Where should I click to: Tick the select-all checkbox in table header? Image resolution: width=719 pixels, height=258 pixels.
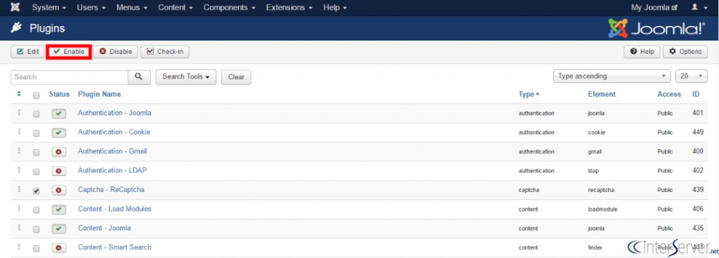tap(37, 95)
